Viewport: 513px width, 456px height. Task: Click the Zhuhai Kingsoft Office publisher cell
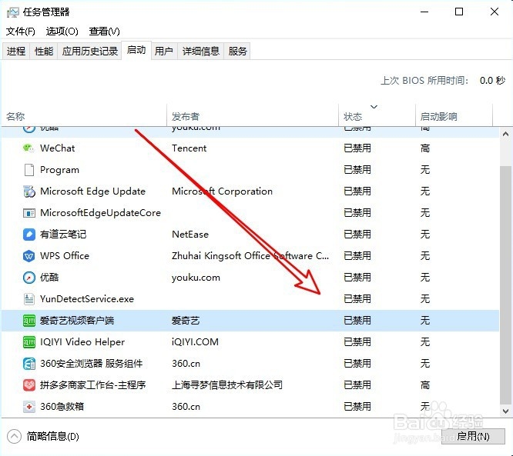[250, 256]
